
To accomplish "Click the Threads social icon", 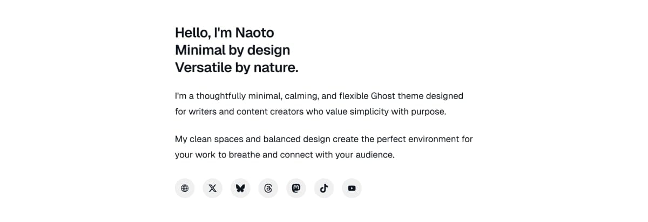I will click(x=268, y=188).
